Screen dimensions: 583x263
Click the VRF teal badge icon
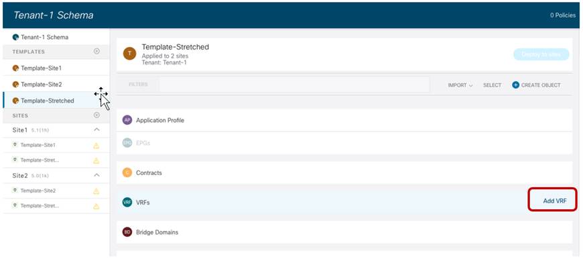click(127, 203)
